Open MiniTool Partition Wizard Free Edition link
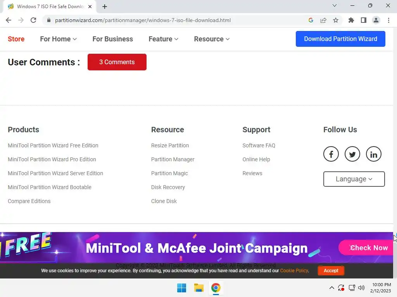Image resolution: width=397 pixels, height=297 pixels. click(x=53, y=145)
